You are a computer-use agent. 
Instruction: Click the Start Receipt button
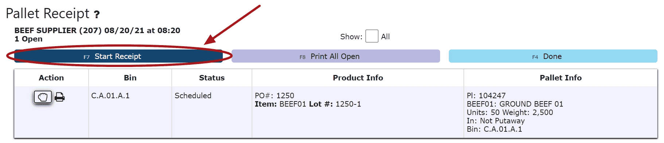[119, 56]
